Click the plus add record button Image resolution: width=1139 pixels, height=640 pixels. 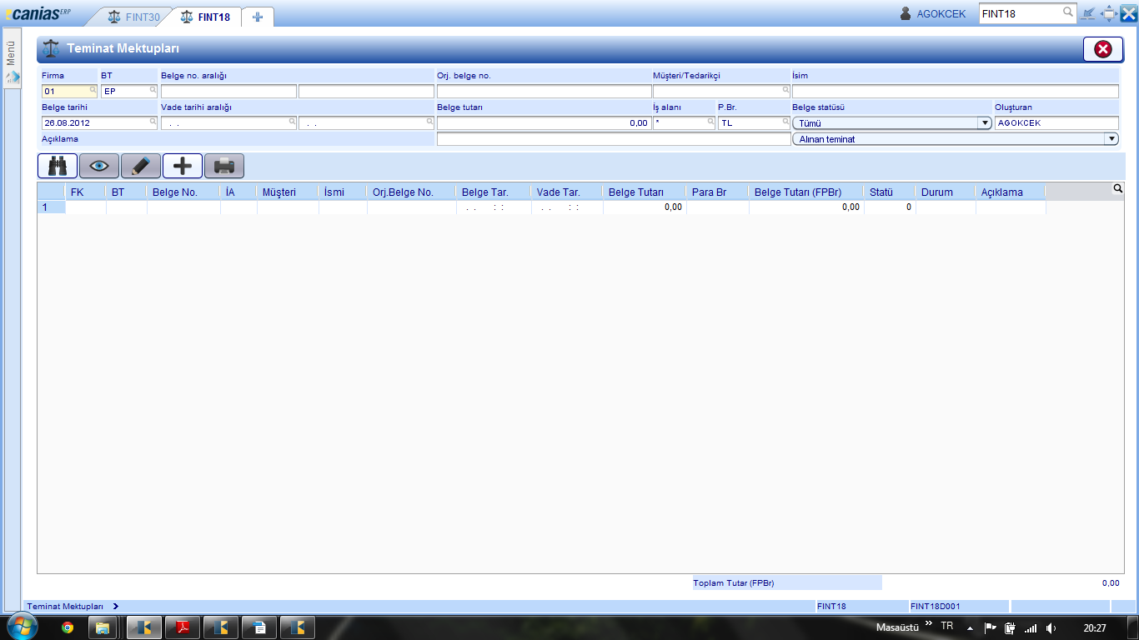183,166
